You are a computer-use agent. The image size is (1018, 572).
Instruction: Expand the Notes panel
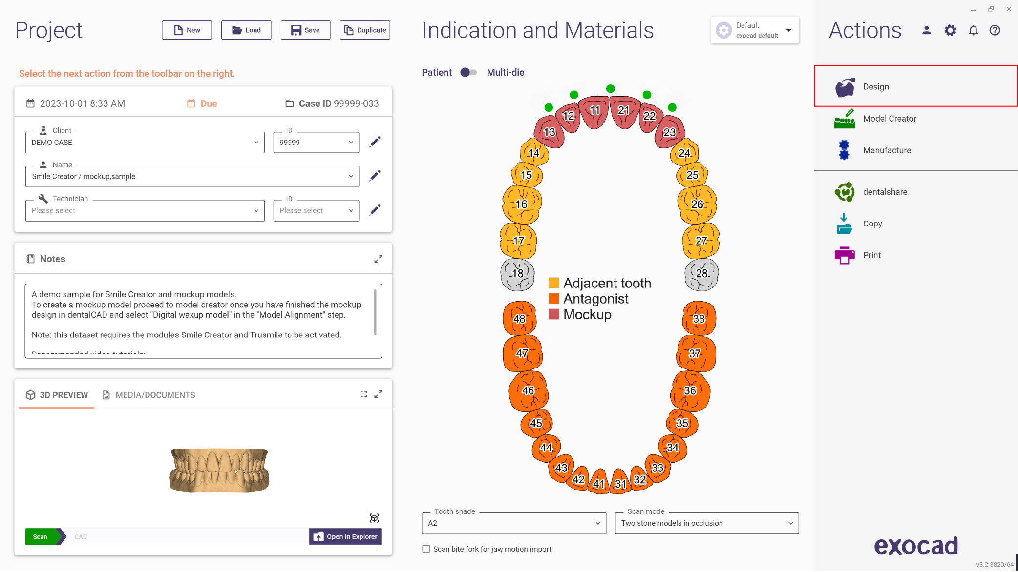[x=378, y=259]
